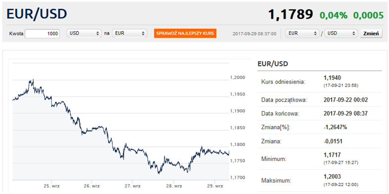This screenshot has width=389, height=194.
Task: Click the Data początkowa value 2017-09-22 00:02
Action: tap(345, 100)
